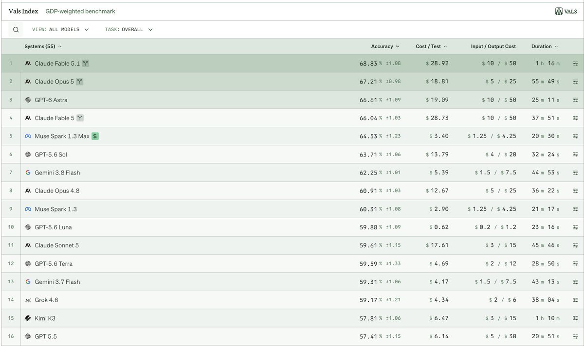Click duration value 1 h 10 m
Screen dimensions: 584x346
547,318
